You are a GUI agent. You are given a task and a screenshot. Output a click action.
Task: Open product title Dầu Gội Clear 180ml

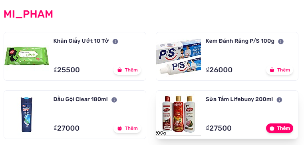(x=80, y=99)
